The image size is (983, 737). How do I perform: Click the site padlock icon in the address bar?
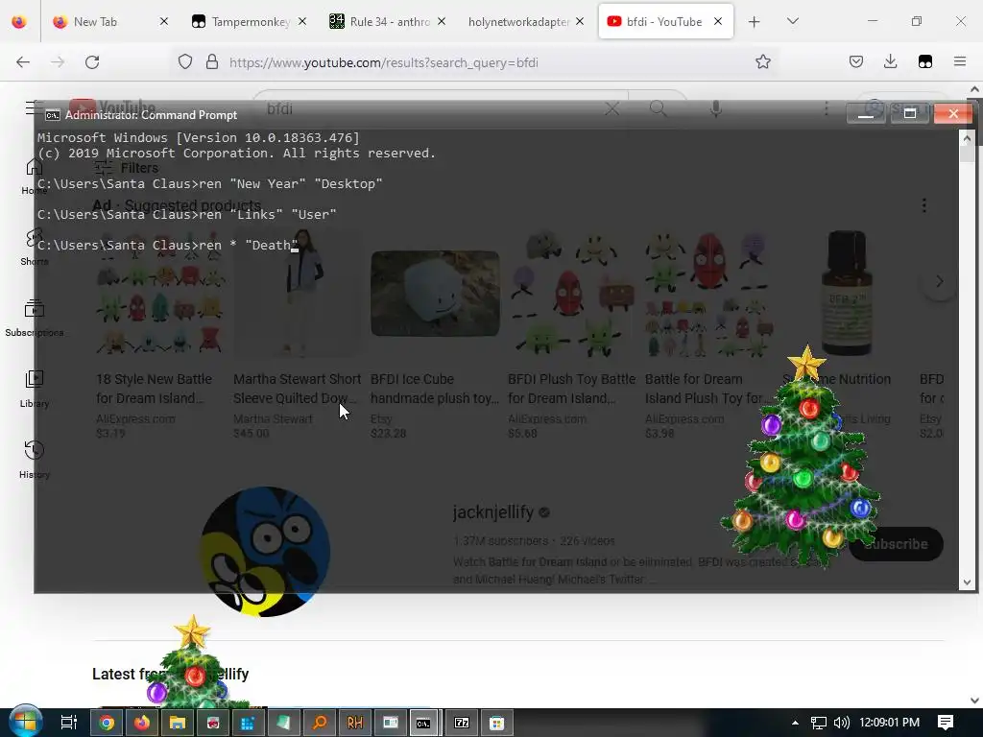[x=212, y=62]
